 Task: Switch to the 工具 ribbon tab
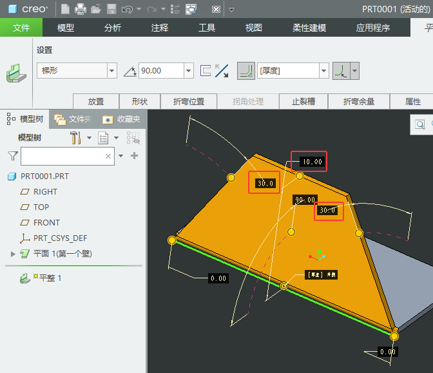point(207,28)
